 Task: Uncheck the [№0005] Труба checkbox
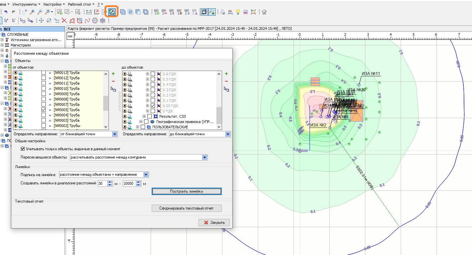[43, 110]
